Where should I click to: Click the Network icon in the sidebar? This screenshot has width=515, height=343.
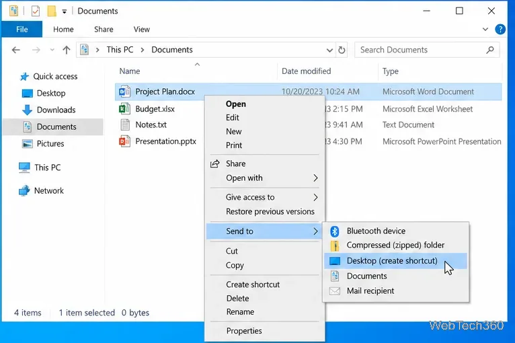click(x=24, y=191)
